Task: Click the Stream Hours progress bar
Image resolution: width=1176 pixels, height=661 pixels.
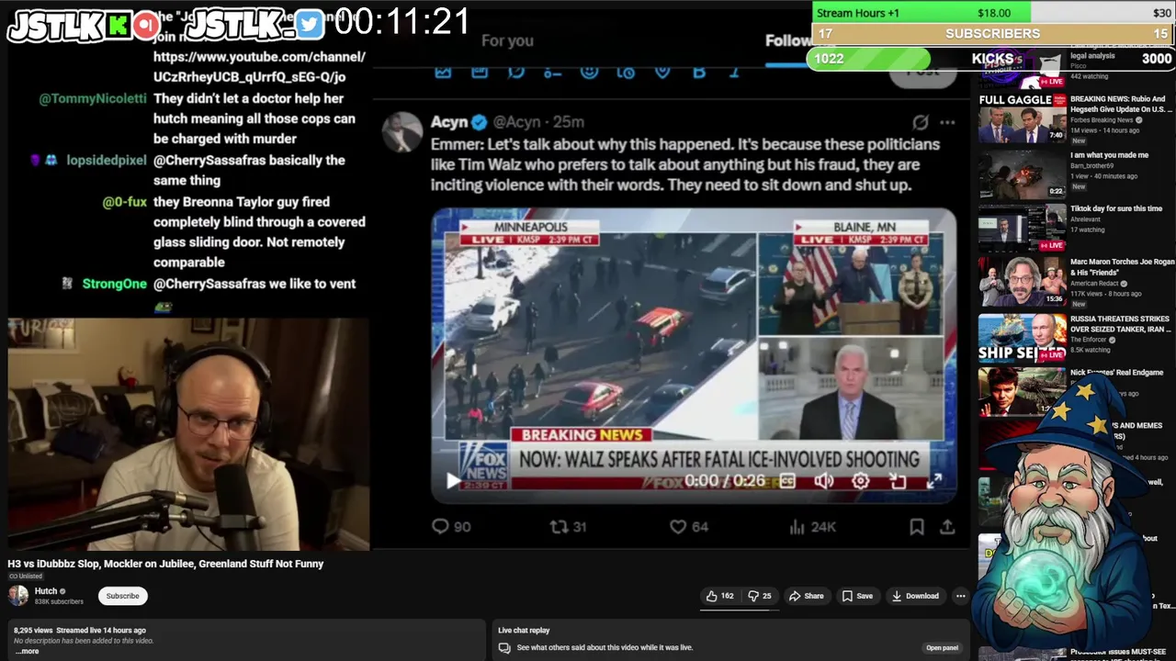Action: click(993, 13)
